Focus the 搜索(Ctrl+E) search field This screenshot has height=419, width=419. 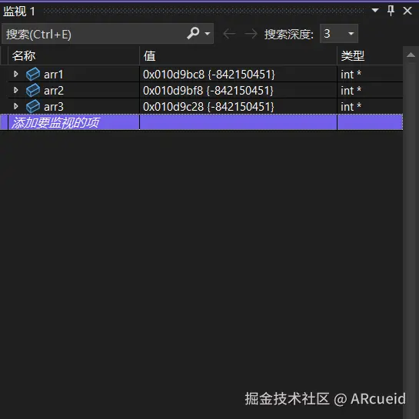(x=108, y=34)
